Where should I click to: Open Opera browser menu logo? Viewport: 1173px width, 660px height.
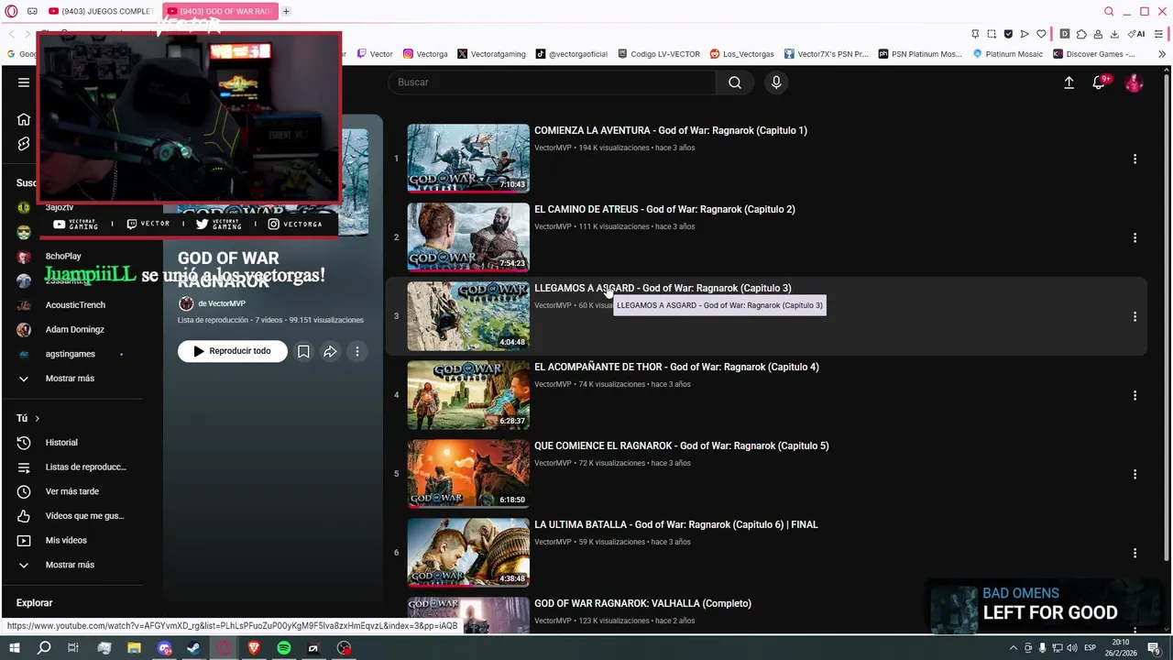[x=12, y=11]
